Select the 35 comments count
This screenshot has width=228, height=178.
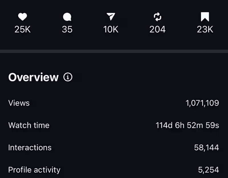click(x=67, y=29)
